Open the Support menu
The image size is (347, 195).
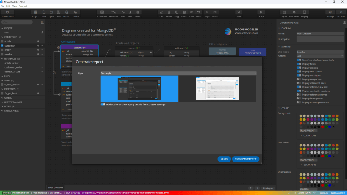pyautogui.click(x=23, y=6)
